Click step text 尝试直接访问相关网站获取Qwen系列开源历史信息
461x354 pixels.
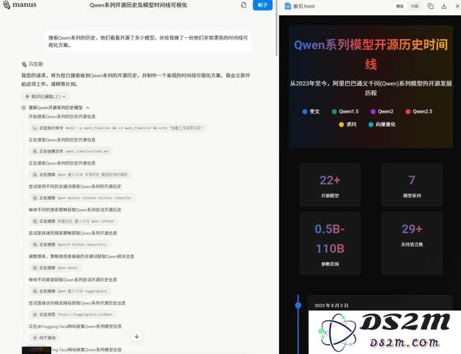click(x=77, y=303)
